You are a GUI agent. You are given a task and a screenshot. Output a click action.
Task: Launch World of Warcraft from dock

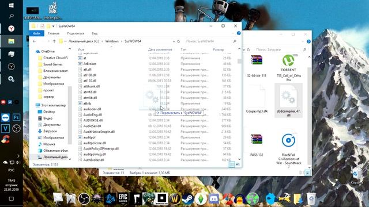[x=174, y=198]
